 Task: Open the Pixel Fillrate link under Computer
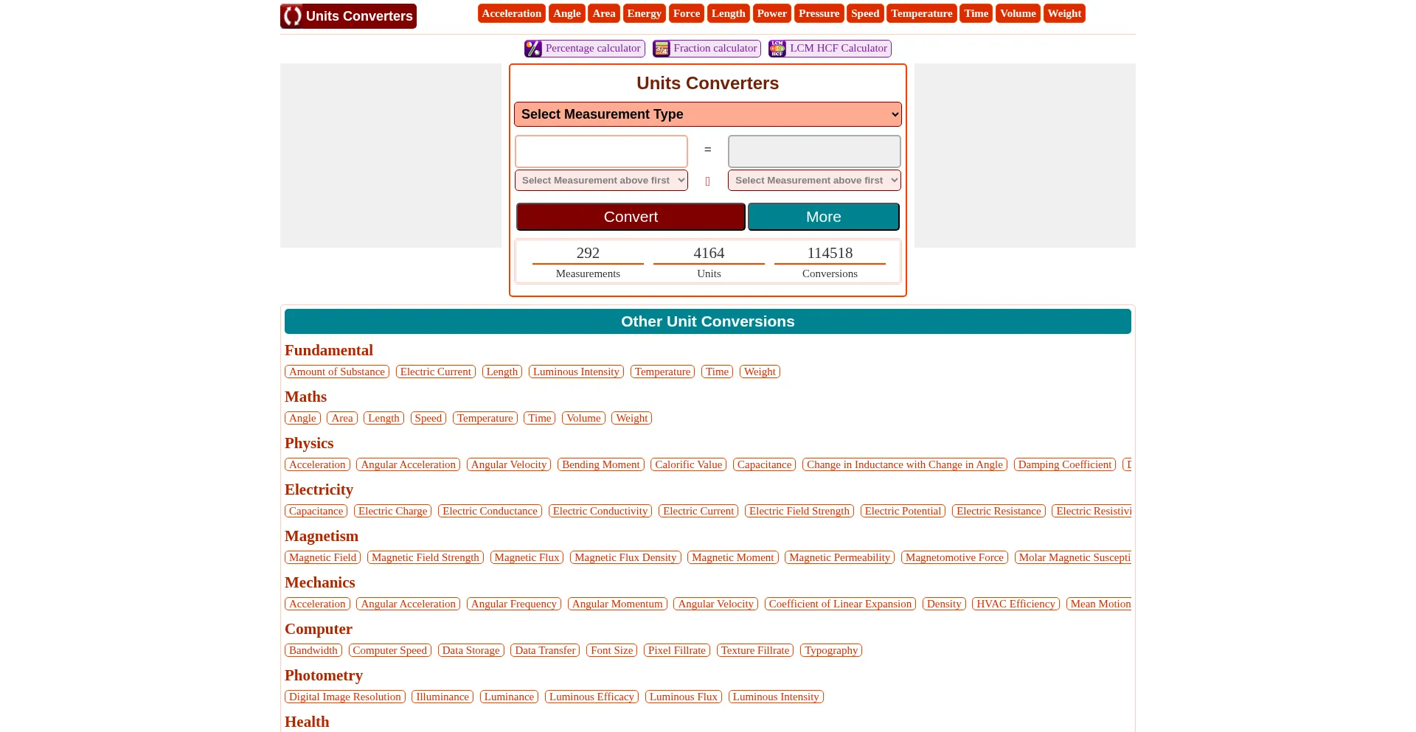[x=676, y=650]
